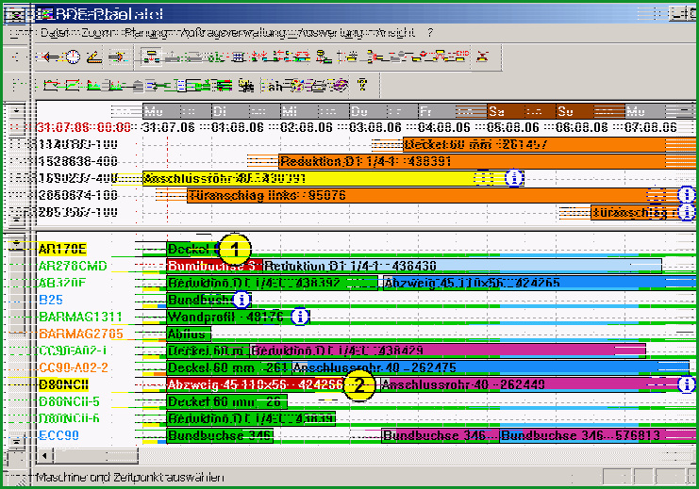
Task: Click up arrow of machine list scrollbar
Action: pos(16,244)
